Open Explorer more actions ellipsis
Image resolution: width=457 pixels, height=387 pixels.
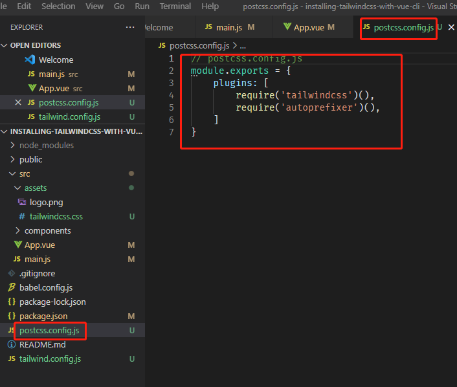(x=130, y=27)
